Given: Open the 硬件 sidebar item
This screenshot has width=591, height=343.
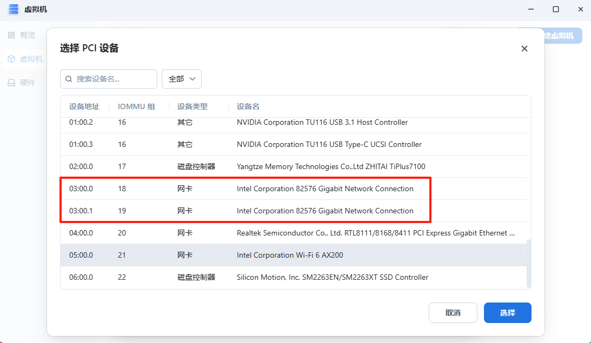Looking at the screenshot, I should point(22,83).
